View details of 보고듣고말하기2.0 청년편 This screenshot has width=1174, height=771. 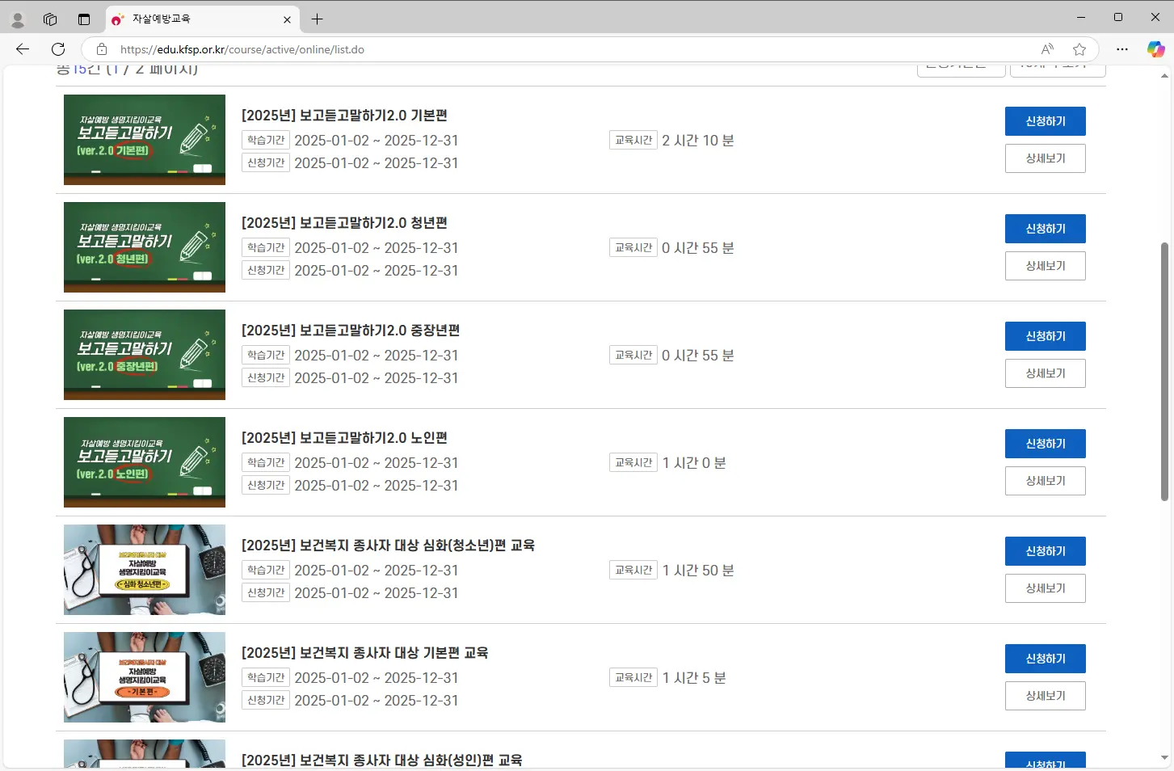tap(1045, 266)
